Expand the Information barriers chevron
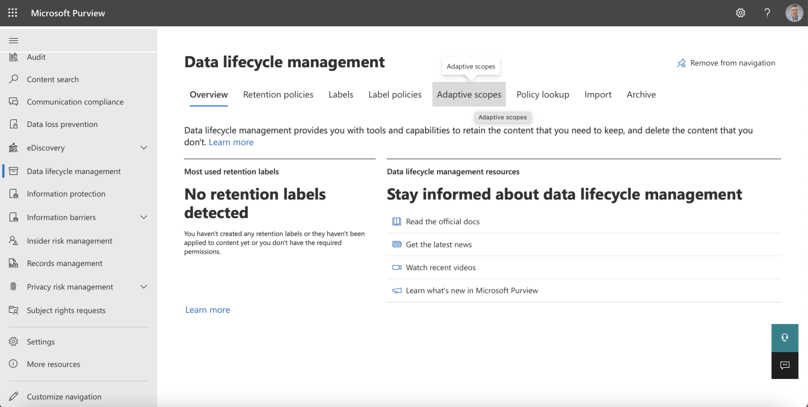 tap(143, 218)
